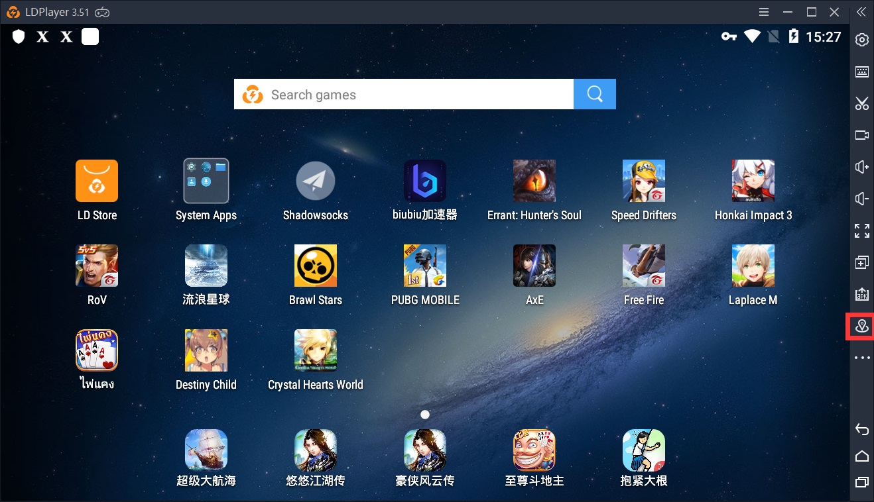This screenshot has height=502, width=874.
Task: Toggle fullscreen mode from the sidebar
Action: pyautogui.click(x=860, y=230)
